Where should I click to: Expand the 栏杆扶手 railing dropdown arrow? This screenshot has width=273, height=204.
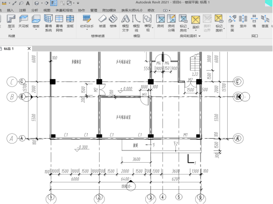tap(87, 29)
